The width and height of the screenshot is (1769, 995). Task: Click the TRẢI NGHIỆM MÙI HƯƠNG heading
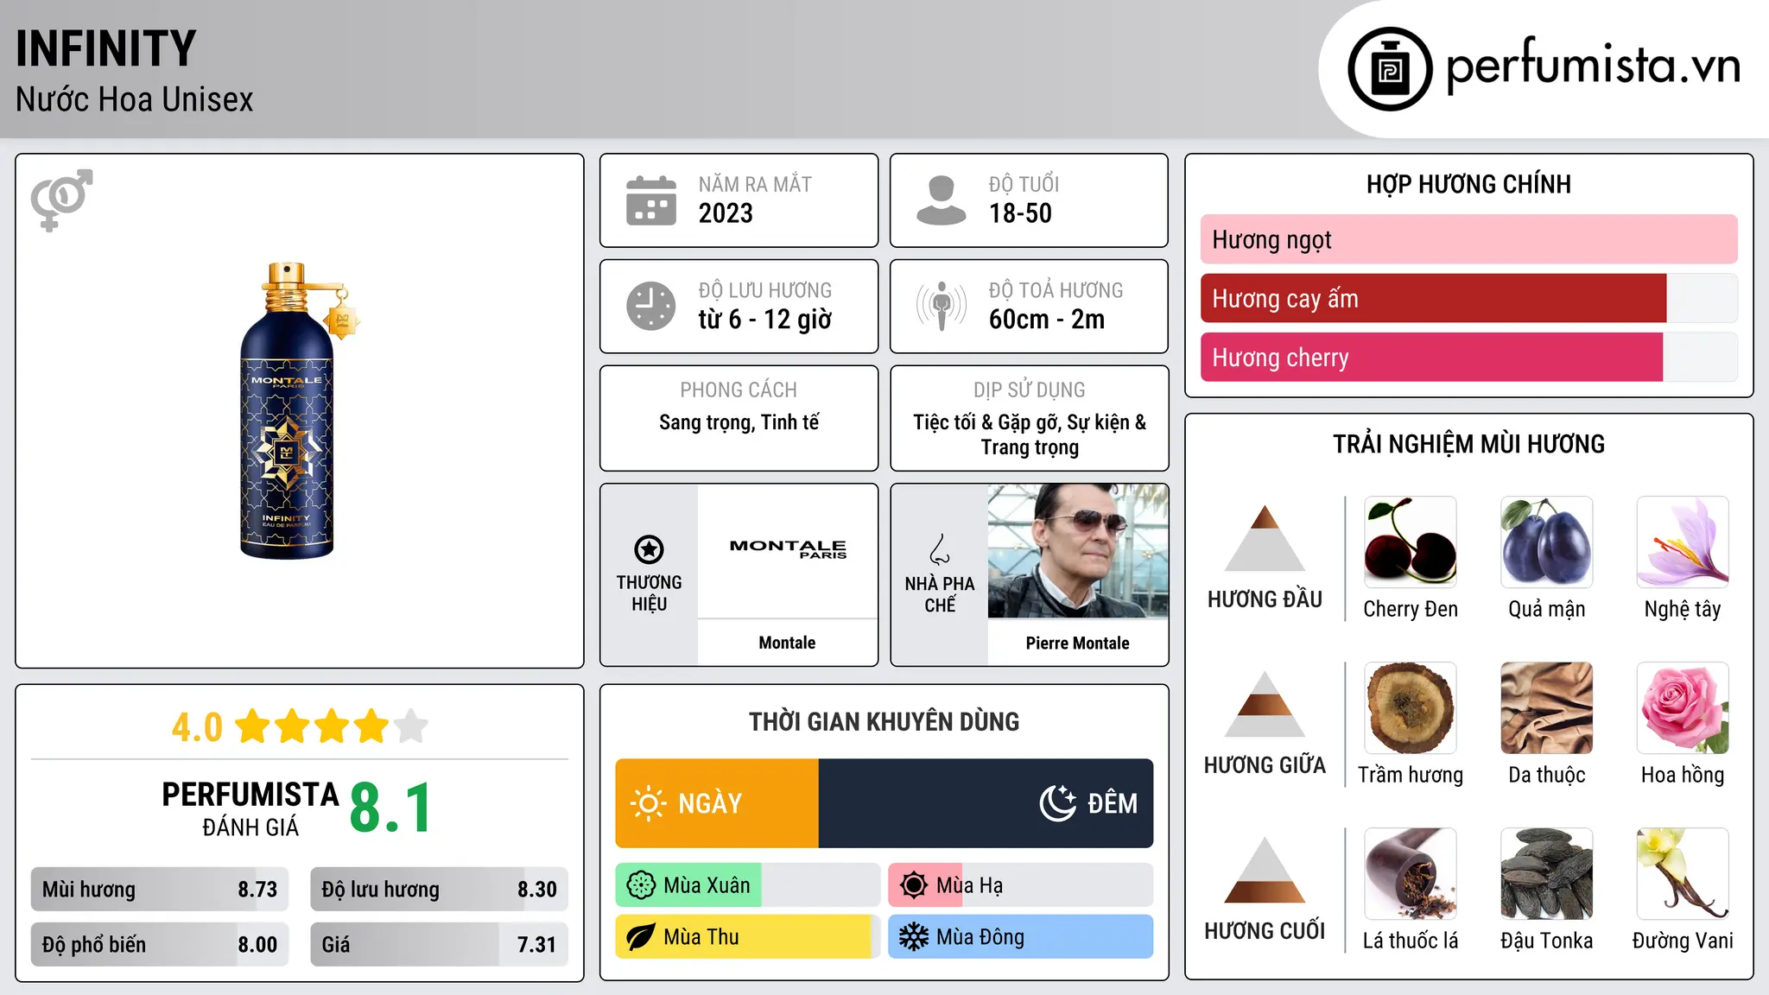tap(1468, 444)
